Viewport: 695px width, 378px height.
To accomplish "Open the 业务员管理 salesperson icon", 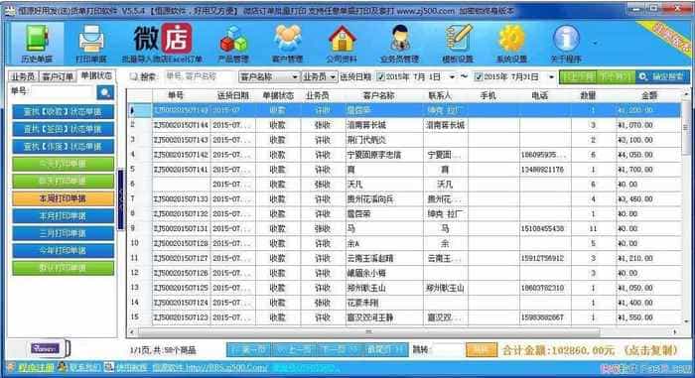I will tap(399, 44).
